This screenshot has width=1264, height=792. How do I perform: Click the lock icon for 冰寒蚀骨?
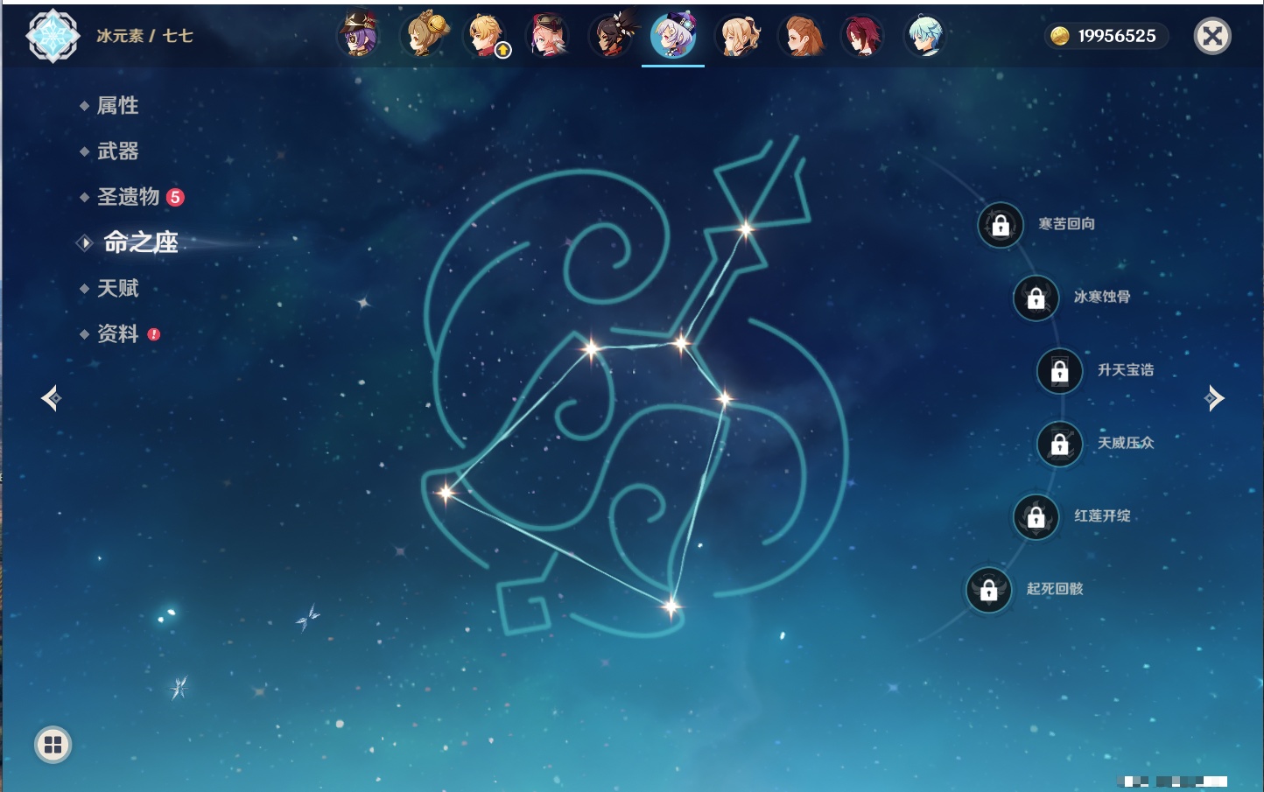[x=1036, y=298]
